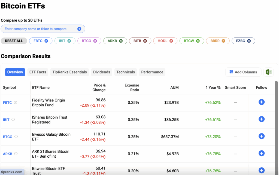Remove BTCW chip with its x icon
This screenshot has width=279, height=175.
(x=198, y=41)
